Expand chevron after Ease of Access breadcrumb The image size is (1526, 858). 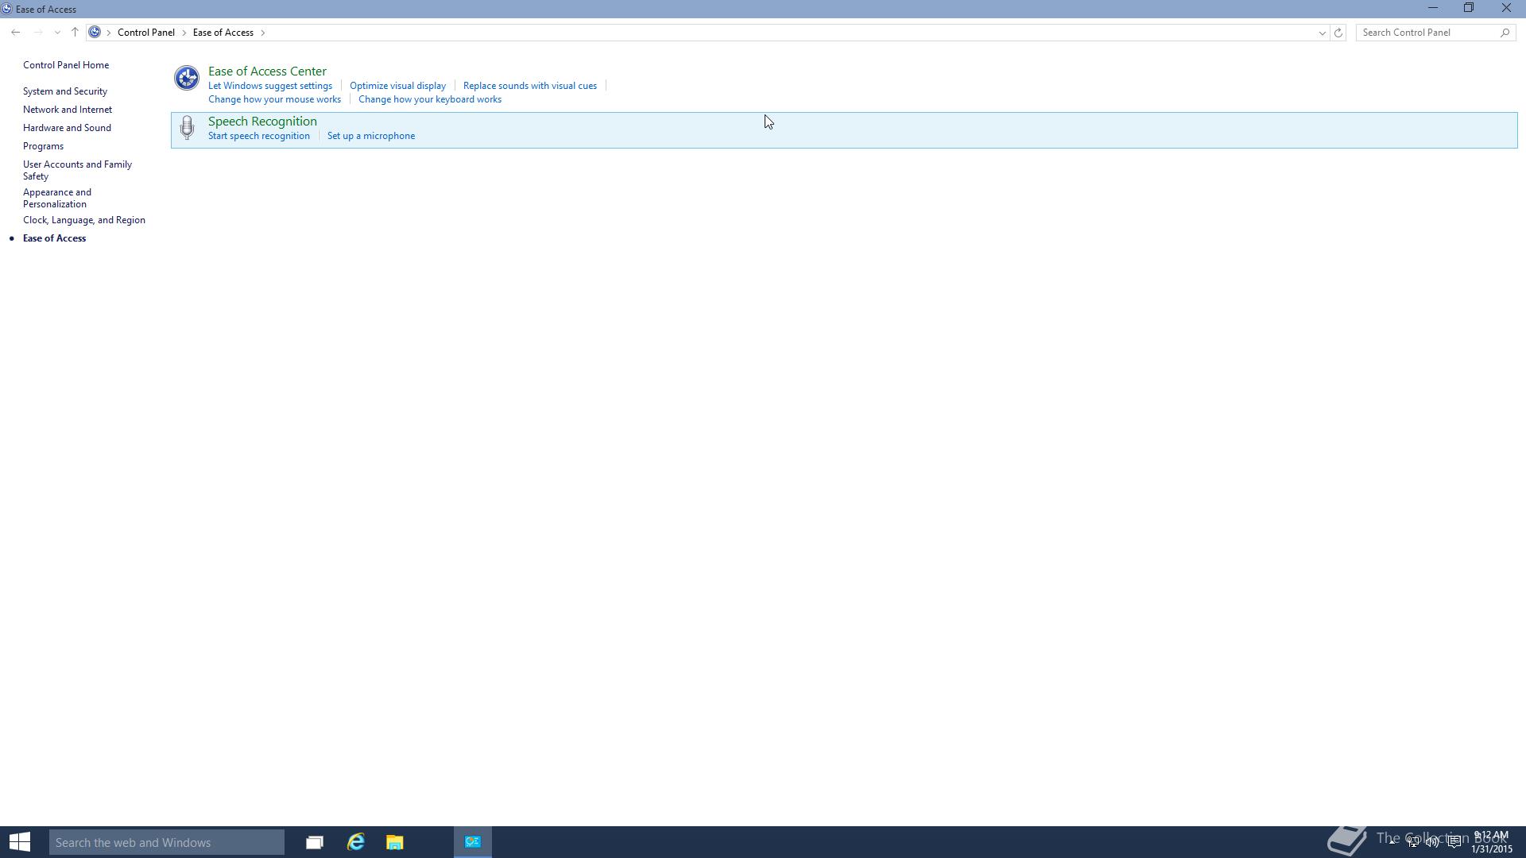(x=263, y=33)
